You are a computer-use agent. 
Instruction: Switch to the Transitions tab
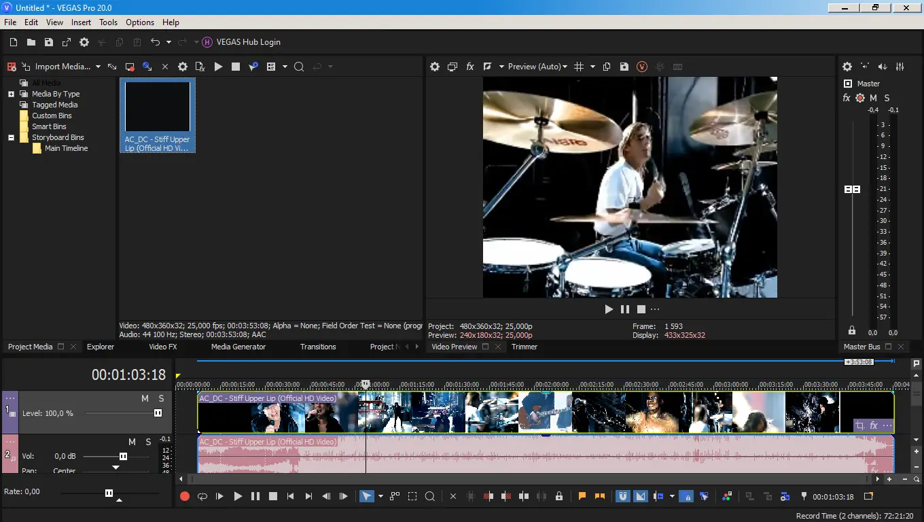[318, 347]
